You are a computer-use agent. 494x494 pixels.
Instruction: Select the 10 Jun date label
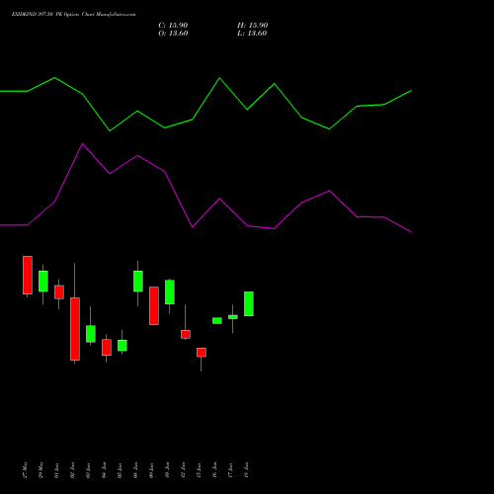pos(168,470)
